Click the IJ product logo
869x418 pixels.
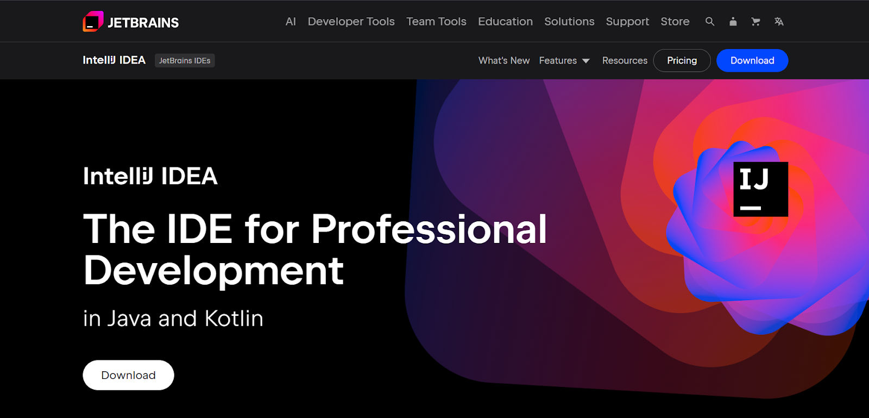pos(760,189)
